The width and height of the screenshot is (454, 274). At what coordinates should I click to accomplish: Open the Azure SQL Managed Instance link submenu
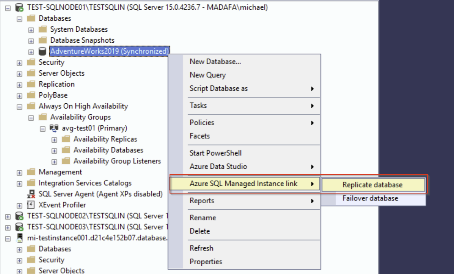coord(245,184)
